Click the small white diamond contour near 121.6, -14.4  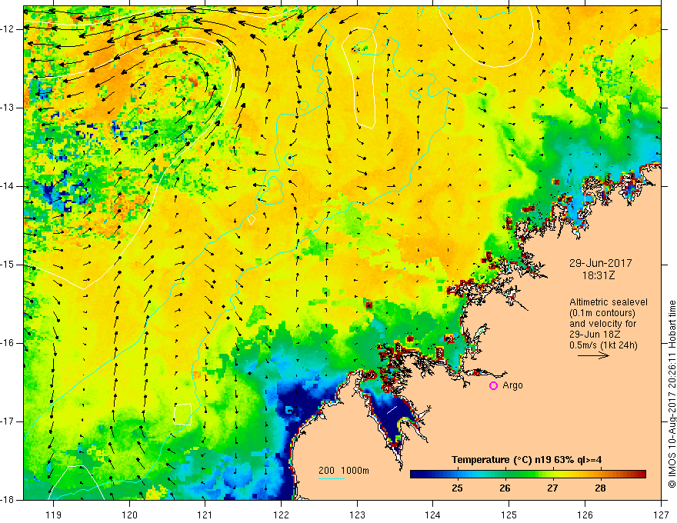tap(252, 220)
